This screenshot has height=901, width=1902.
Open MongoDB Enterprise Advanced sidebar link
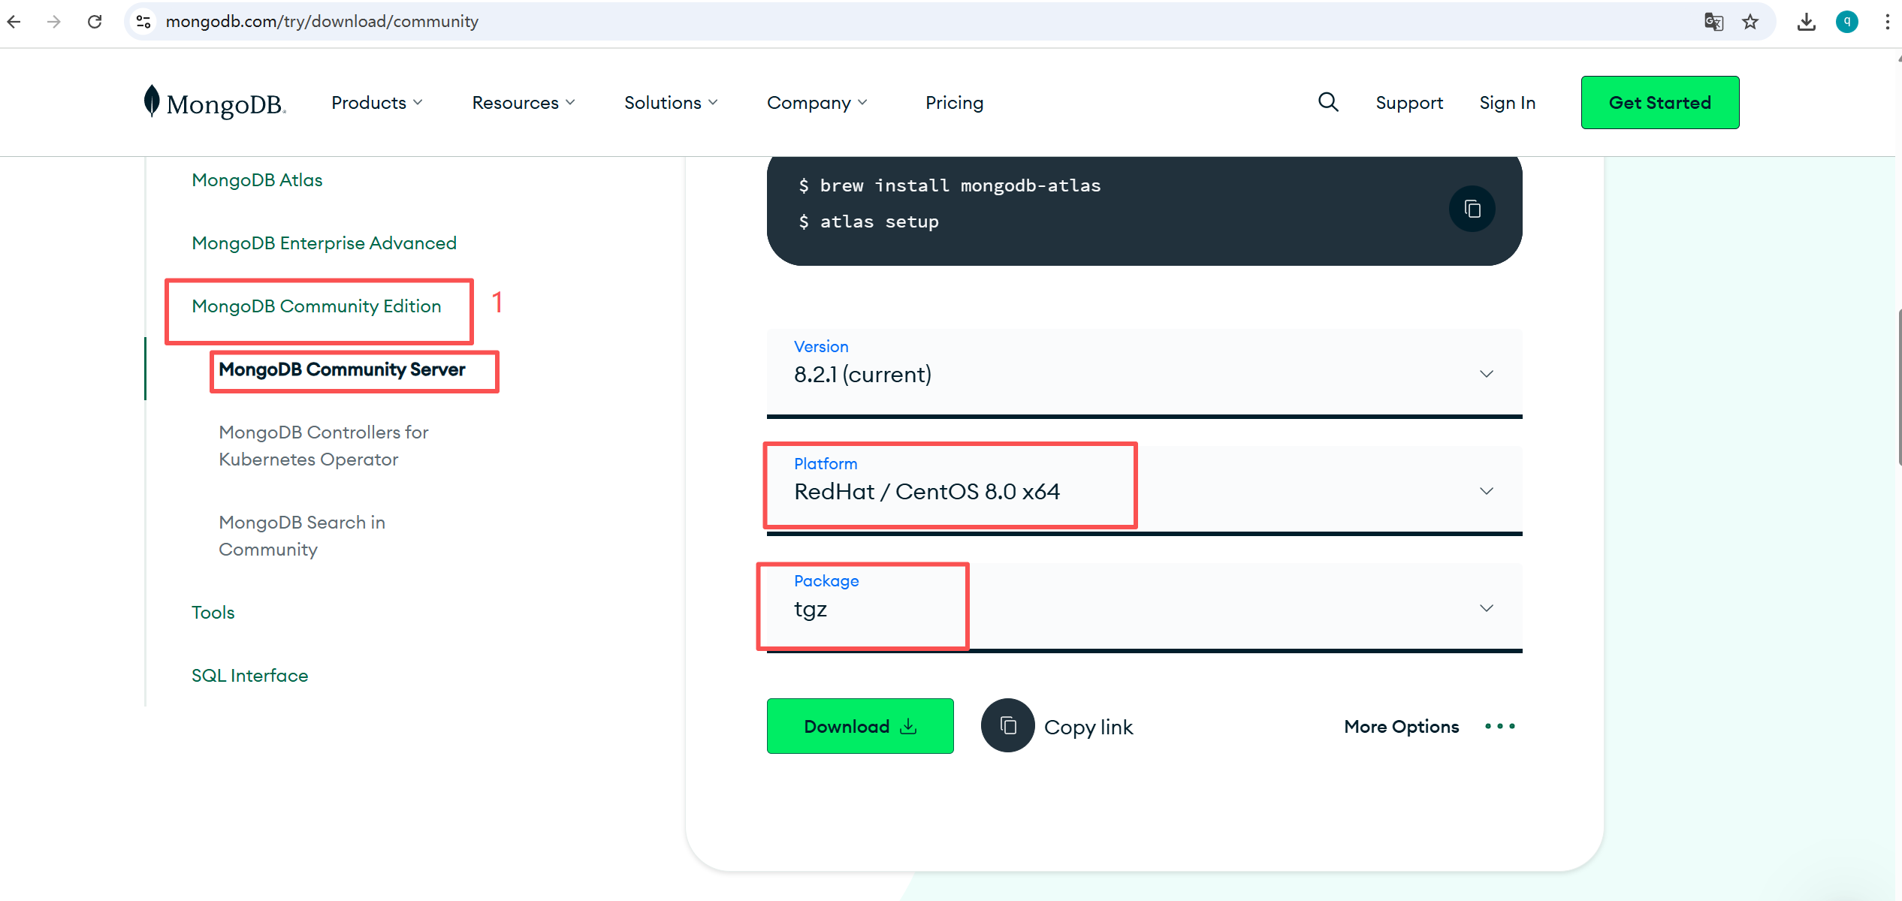[324, 243]
